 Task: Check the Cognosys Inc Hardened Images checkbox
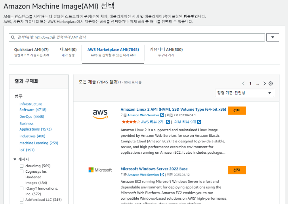point(21,172)
